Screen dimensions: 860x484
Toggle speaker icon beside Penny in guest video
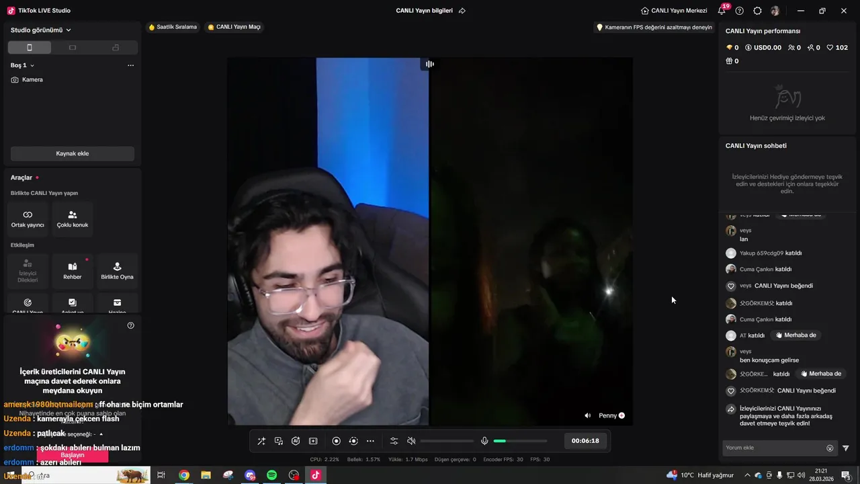[x=588, y=415]
